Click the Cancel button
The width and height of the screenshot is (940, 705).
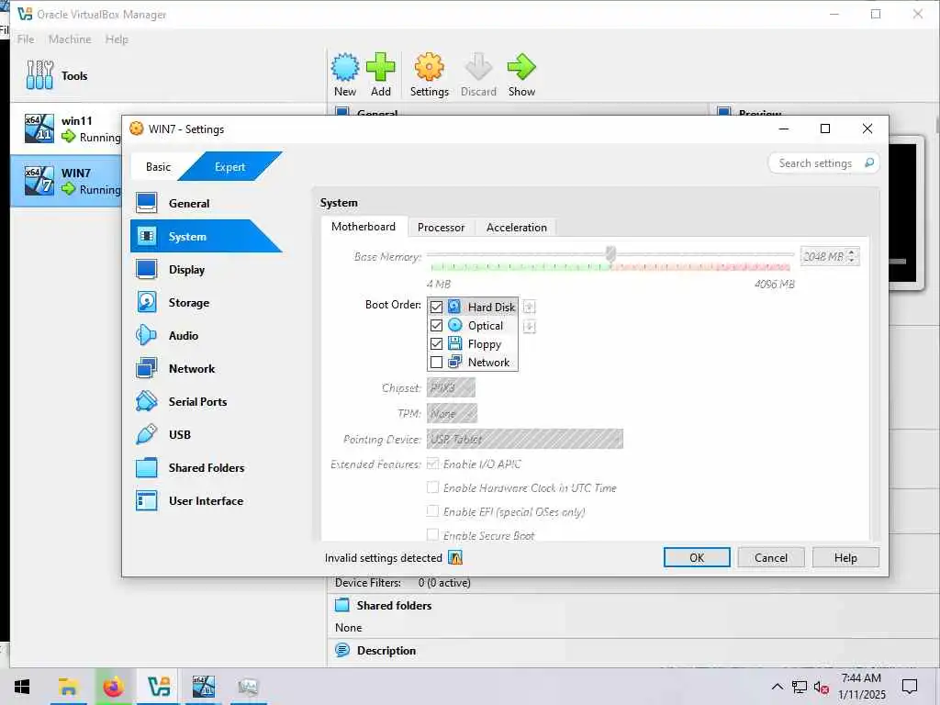770,557
